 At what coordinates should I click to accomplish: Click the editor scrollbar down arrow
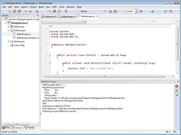point(177,73)
